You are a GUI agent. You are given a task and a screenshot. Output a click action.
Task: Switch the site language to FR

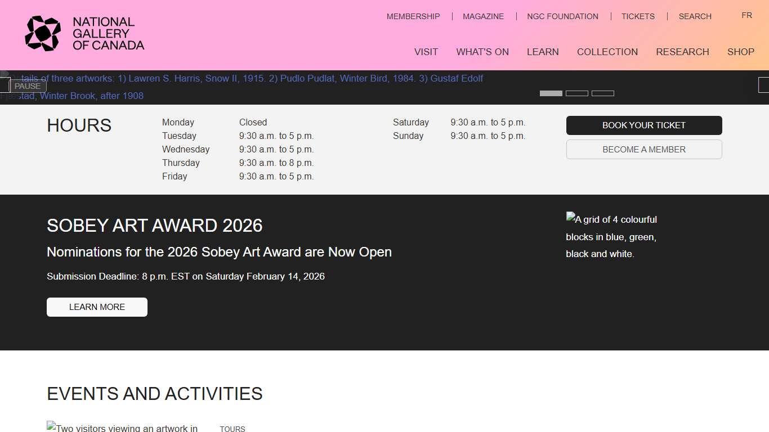tap(746, 15)
